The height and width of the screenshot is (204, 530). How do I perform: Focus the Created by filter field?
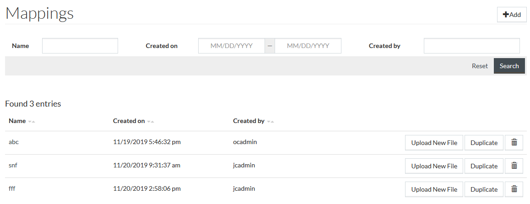click(472, 46)
